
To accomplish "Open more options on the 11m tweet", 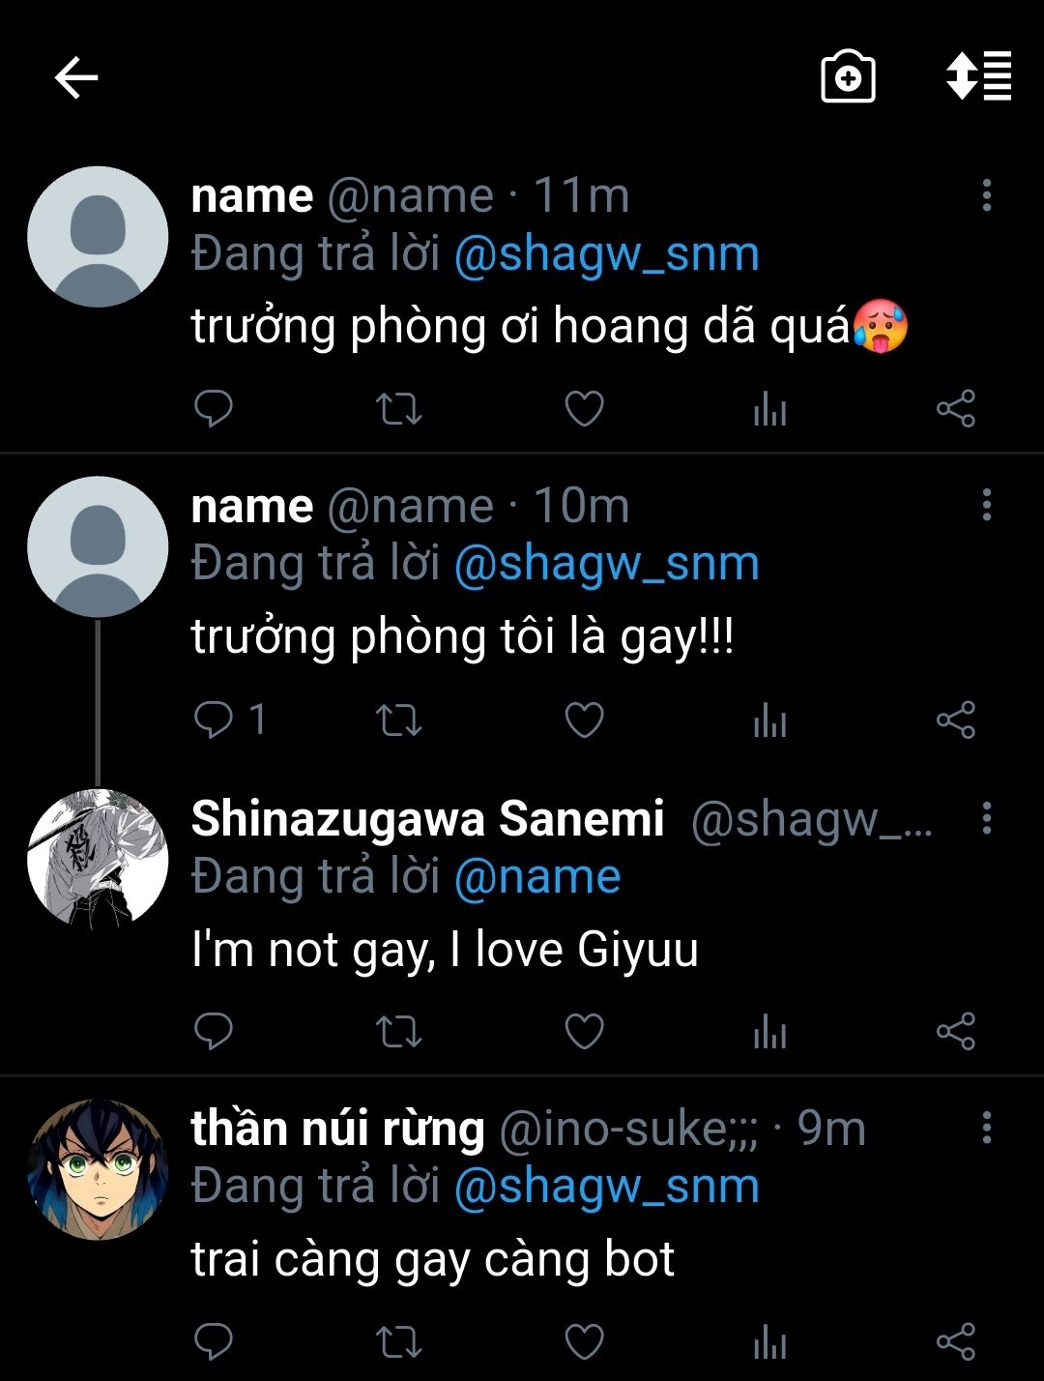I will pyautogui.click(x=986, y=195).
